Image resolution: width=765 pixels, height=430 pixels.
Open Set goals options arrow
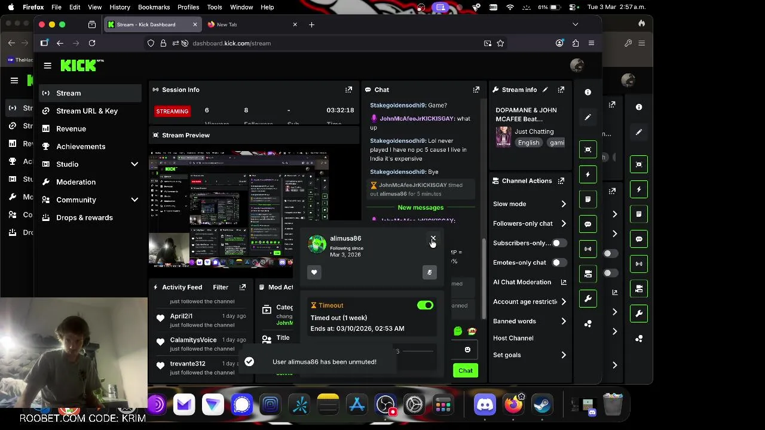[563, 355]
